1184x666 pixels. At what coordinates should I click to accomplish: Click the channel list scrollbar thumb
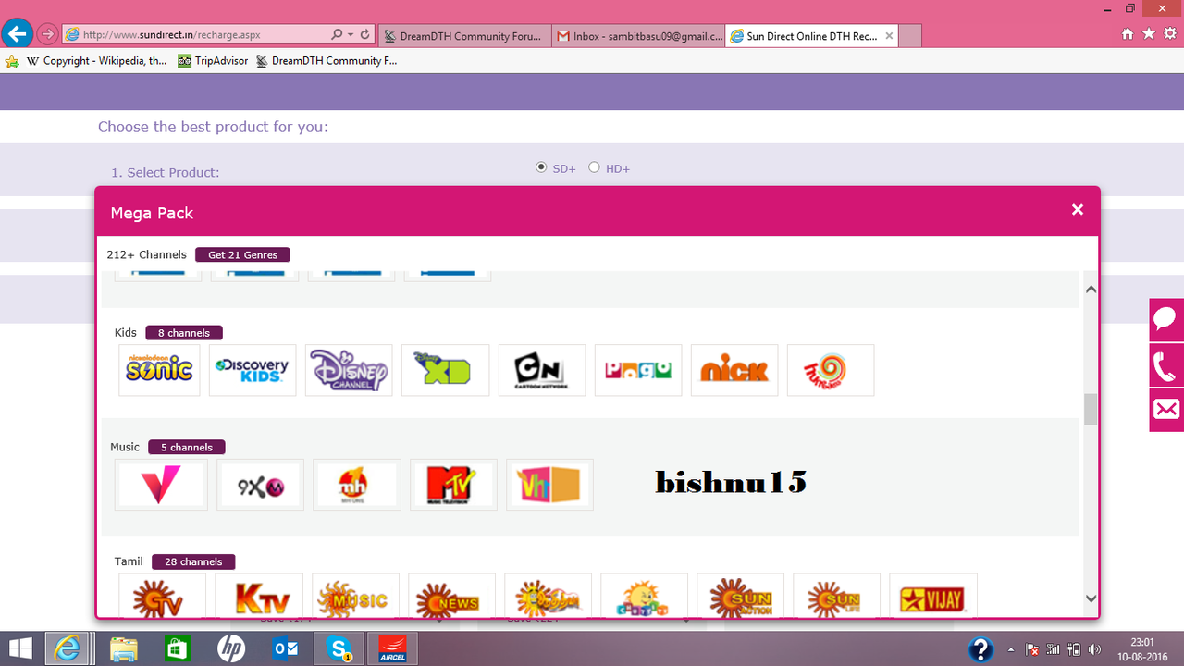tap(1091, 409)
